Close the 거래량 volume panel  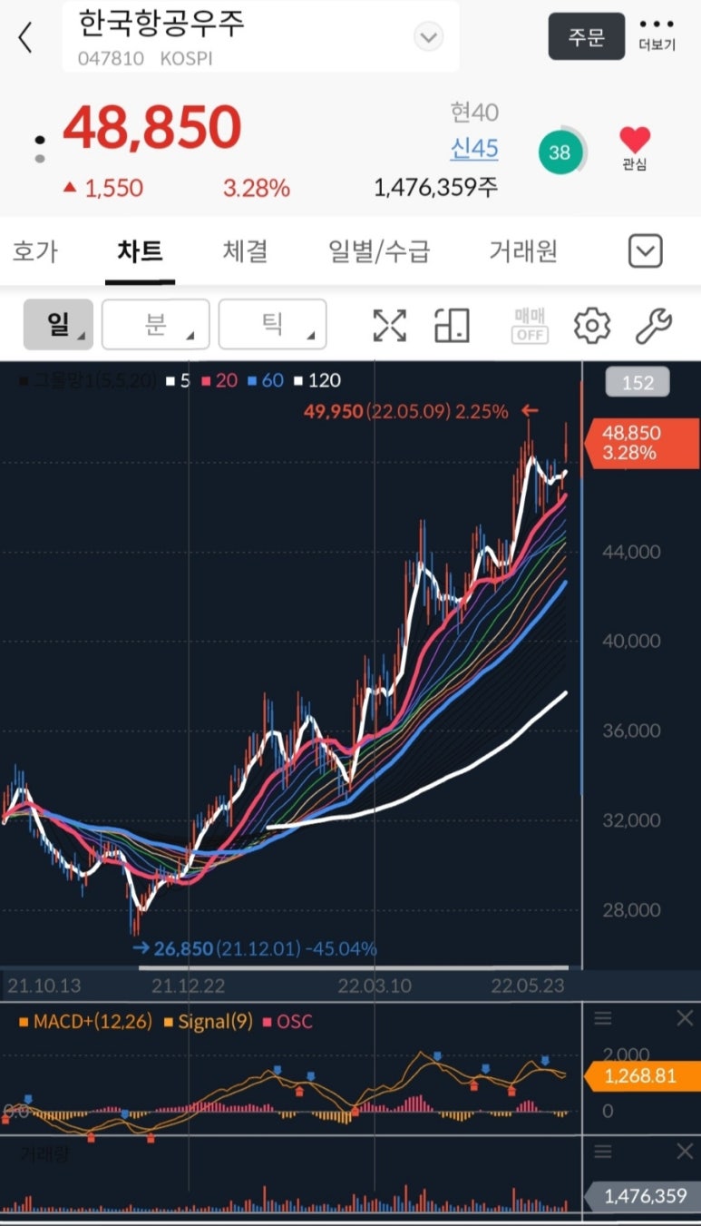pos(685,1152)
